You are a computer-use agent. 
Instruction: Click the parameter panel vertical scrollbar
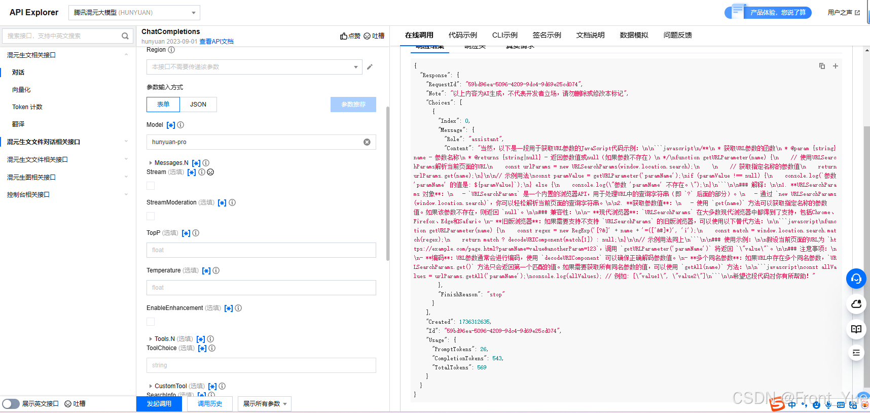388,183
